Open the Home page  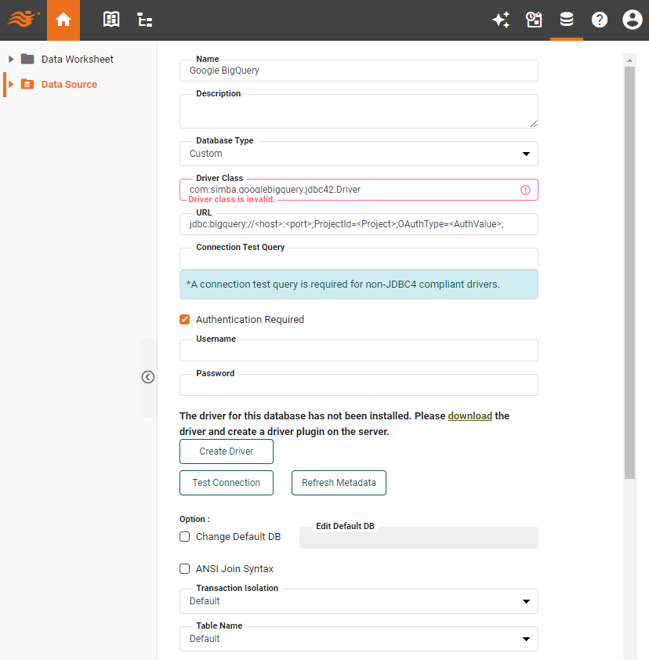63,20
